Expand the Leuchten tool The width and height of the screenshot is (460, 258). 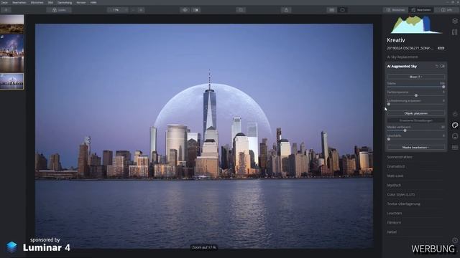click(x=395, y=214)
